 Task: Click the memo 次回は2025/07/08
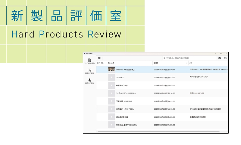pyautogui.click(x=197, y=93)
